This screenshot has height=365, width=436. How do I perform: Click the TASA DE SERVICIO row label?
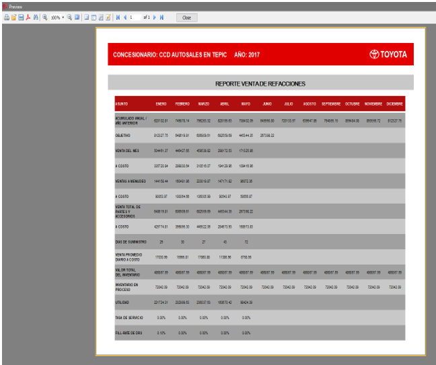click(129, 317)
